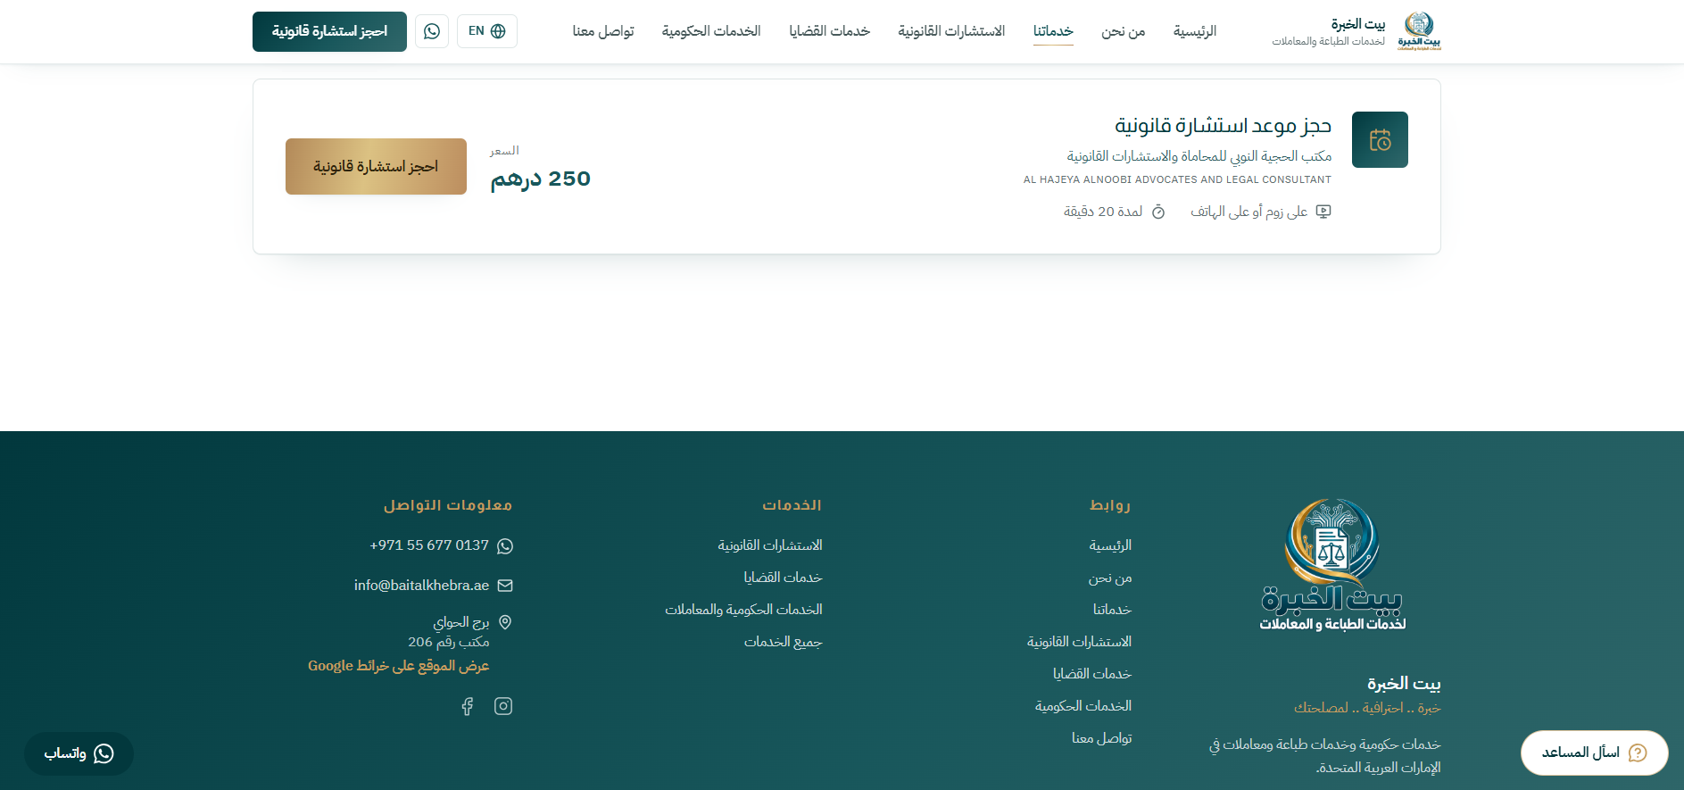Click الاستشارات القانونية in the الخدمات column
Viewport: 1684px width, 790px height.
point(770,545)
